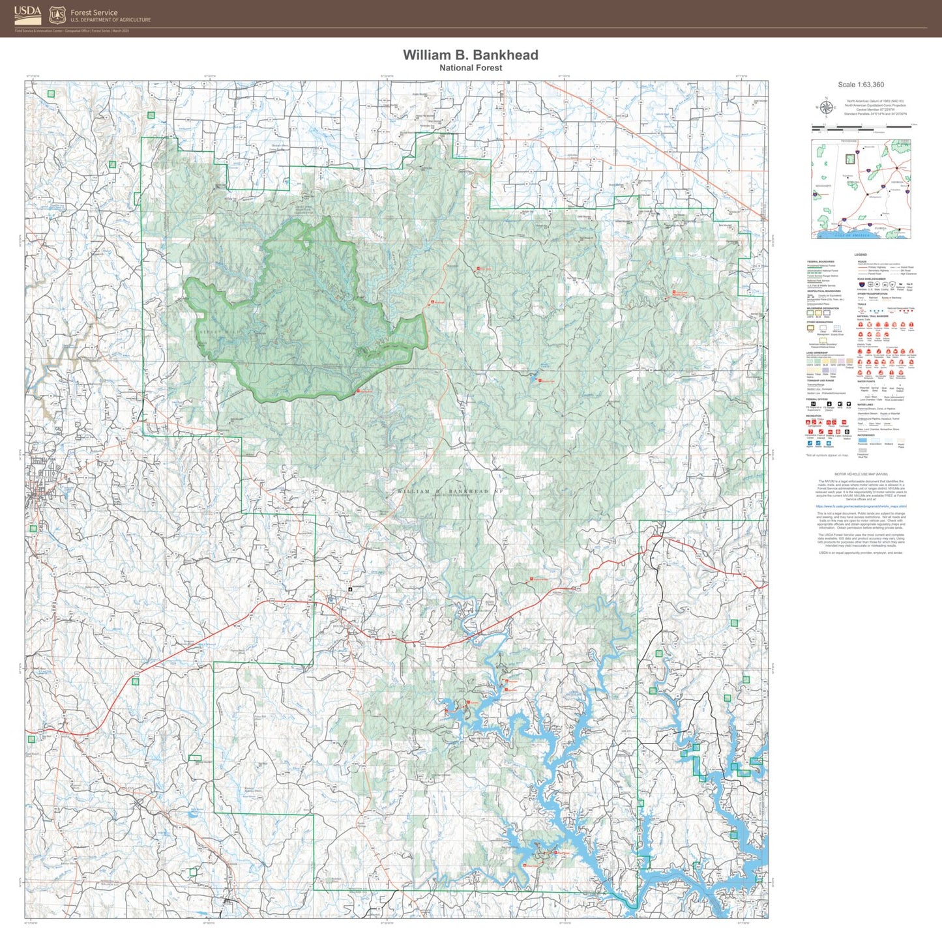Click the interstate shield icon in Road Shields
The height and width of the screenshot is (937, 942).
point(861,284)
